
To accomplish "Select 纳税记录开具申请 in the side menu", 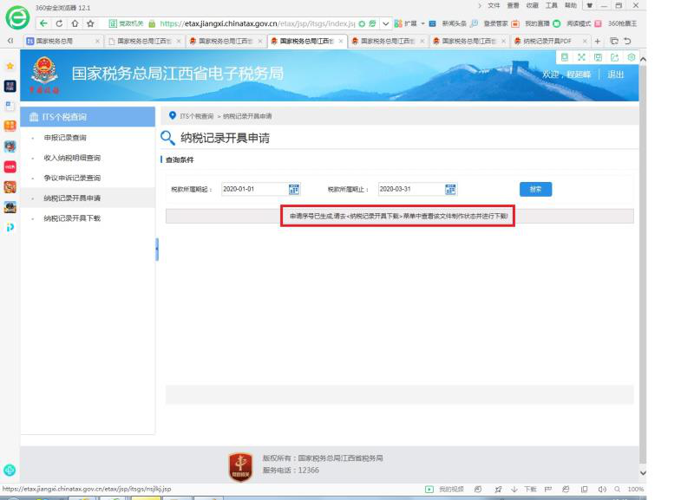I will [x=72, y=198].
